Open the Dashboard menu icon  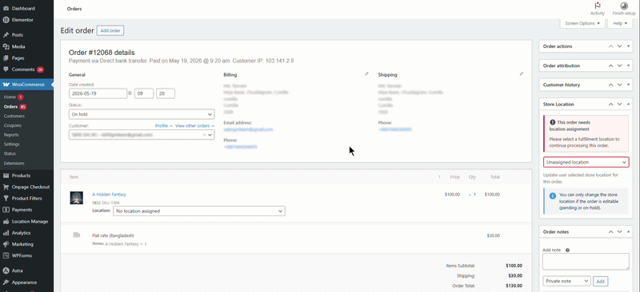(x=6, y=8)
